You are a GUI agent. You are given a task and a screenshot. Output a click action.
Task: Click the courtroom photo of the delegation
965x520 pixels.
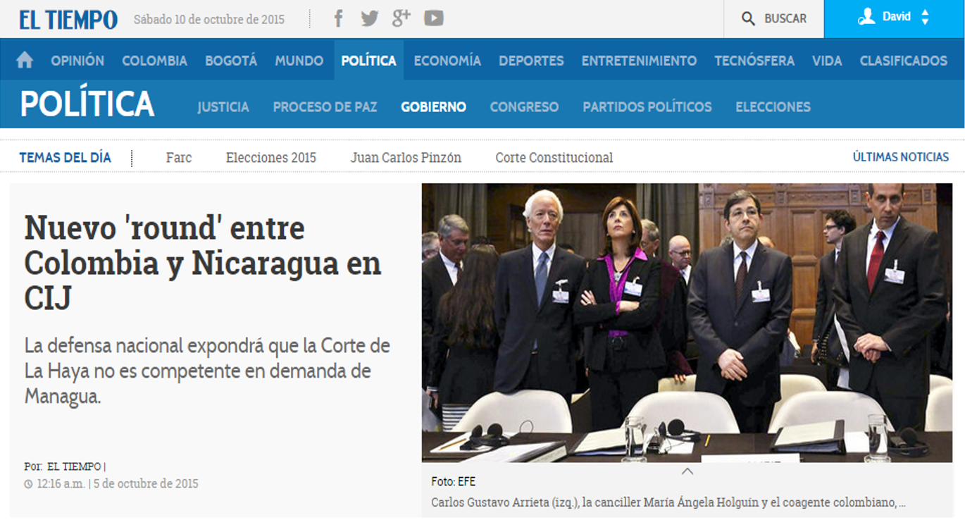coord(687,323)
